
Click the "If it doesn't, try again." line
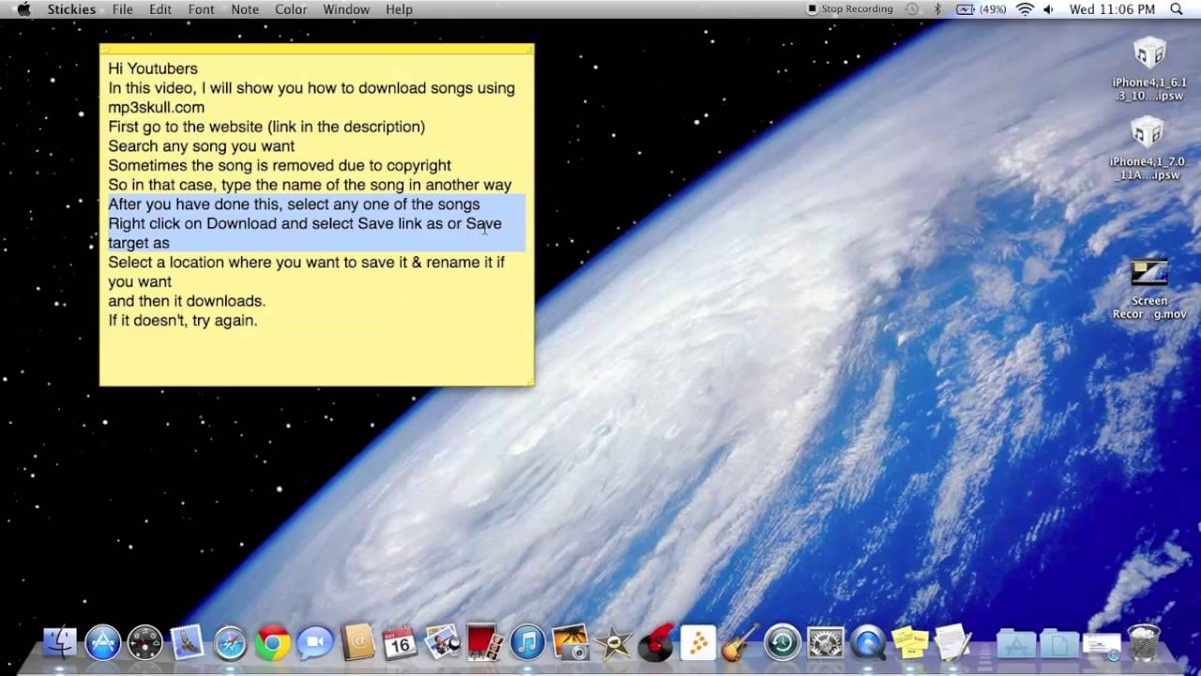pyautogui.click(x=183, y=320)
